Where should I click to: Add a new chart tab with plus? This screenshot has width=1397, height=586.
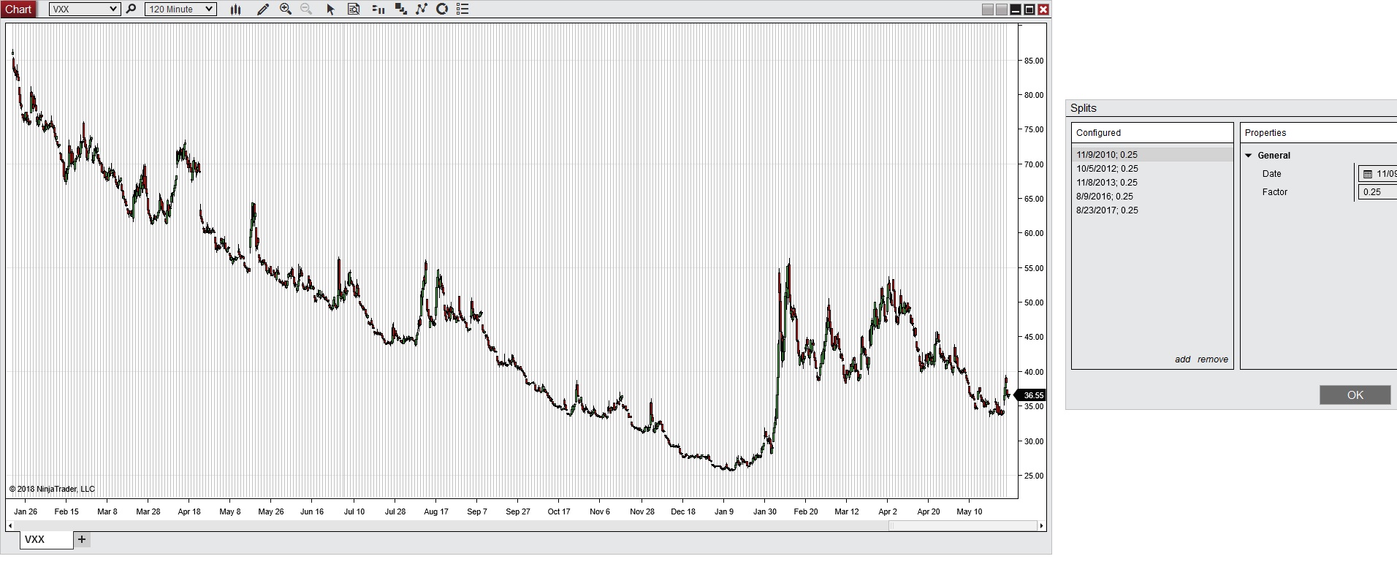[x=82, y=539]
